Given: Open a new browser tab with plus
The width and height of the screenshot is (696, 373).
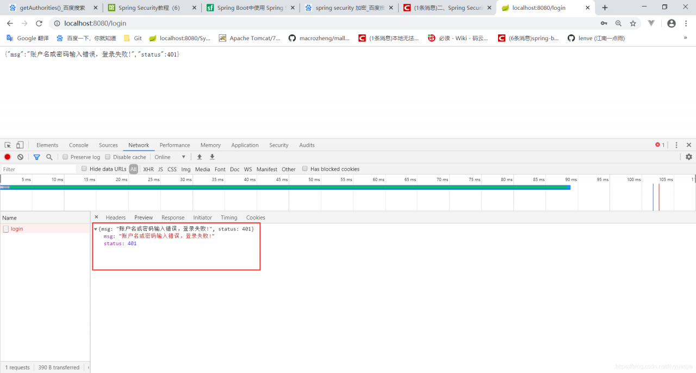Looking at the screenshot, I should [605, 8].
